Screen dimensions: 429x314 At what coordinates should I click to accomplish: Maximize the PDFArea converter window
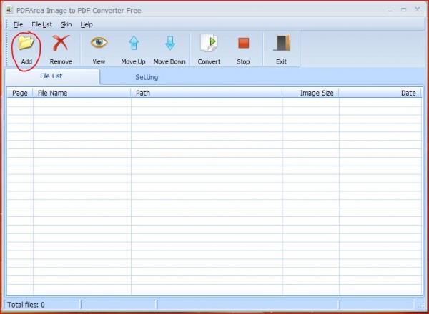point(403,10)
